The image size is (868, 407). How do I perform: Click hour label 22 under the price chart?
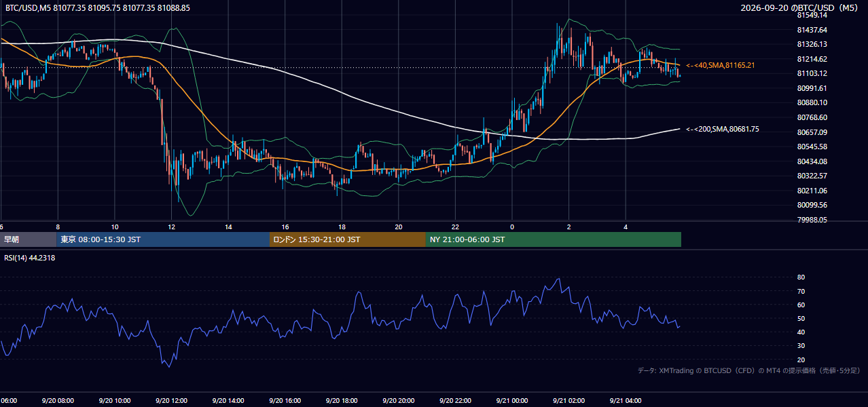pyautogui.click(x=456, y=227)
